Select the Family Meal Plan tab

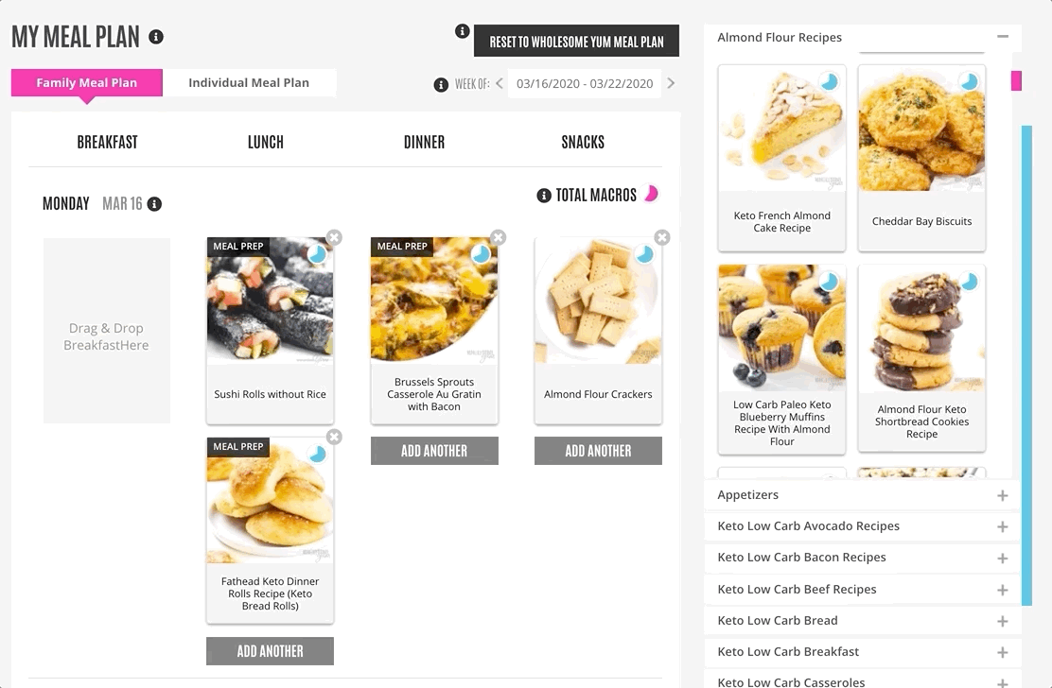(x=86, y=82)
